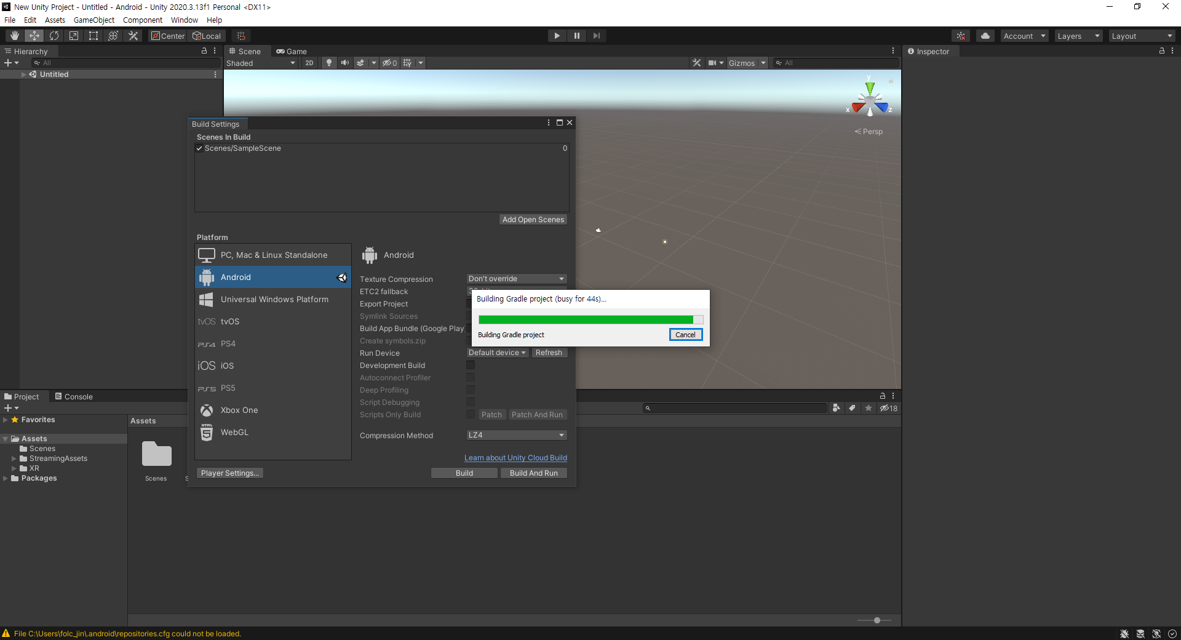The image size is (1181, 640).
Task: Maximize the Build Settings window
Action: [x=560, y=122]
